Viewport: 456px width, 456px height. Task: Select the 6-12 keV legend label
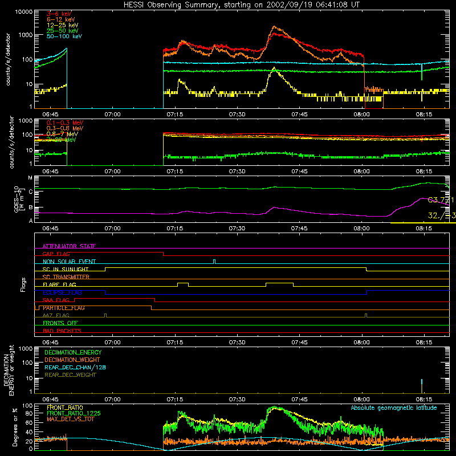pyautogui.click(x=61, y=19)
